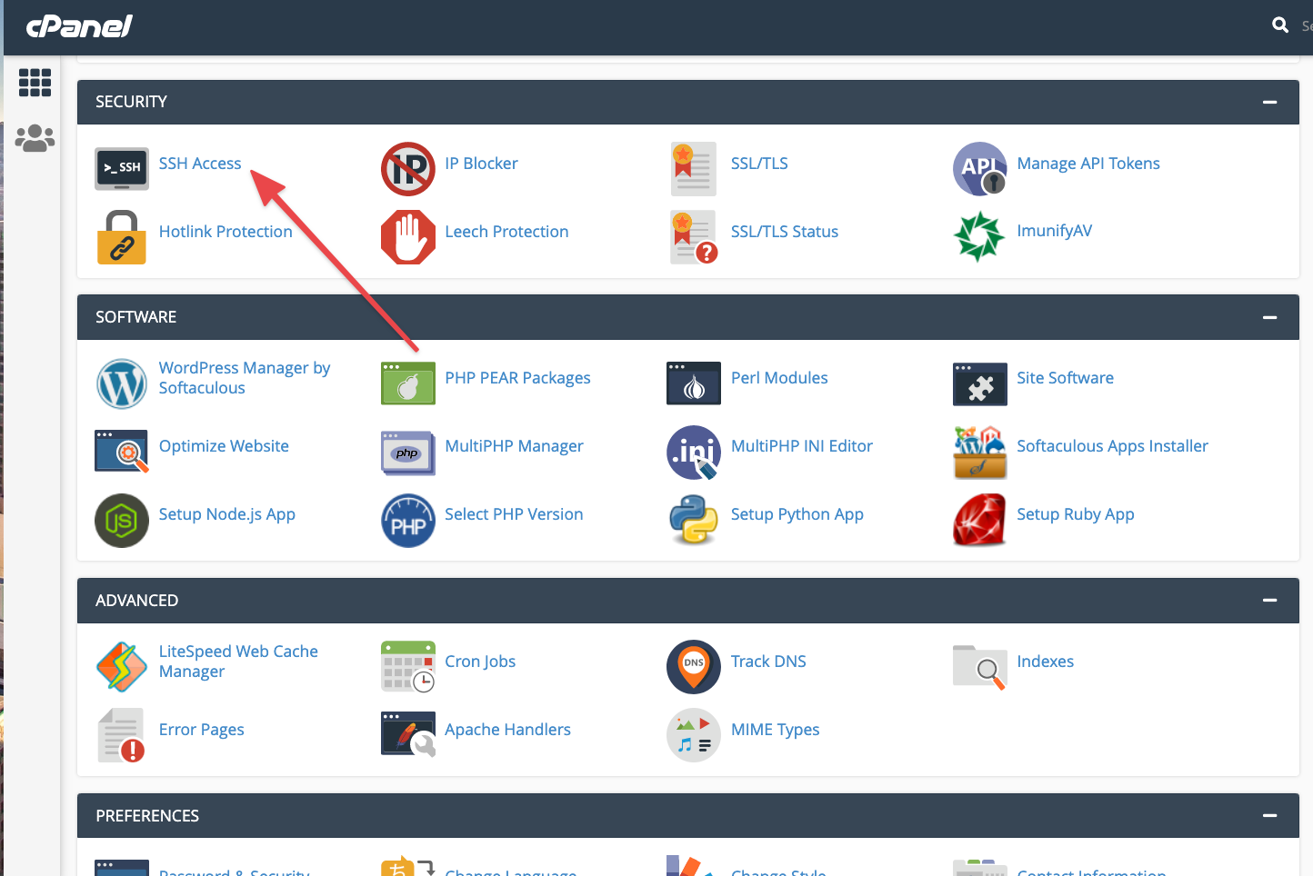
Task: Go to Manage API Tokens link
Action: point(1088,164)
